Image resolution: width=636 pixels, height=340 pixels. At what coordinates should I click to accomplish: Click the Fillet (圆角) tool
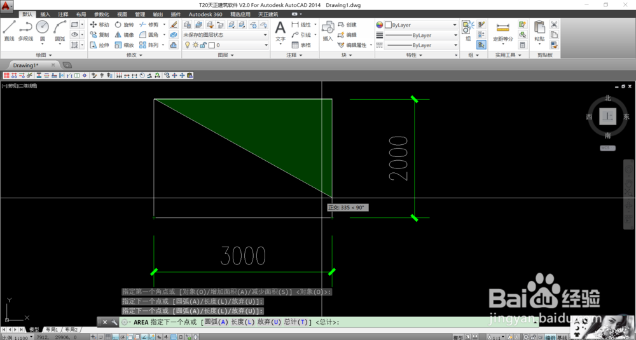click(x=149, y=35)
